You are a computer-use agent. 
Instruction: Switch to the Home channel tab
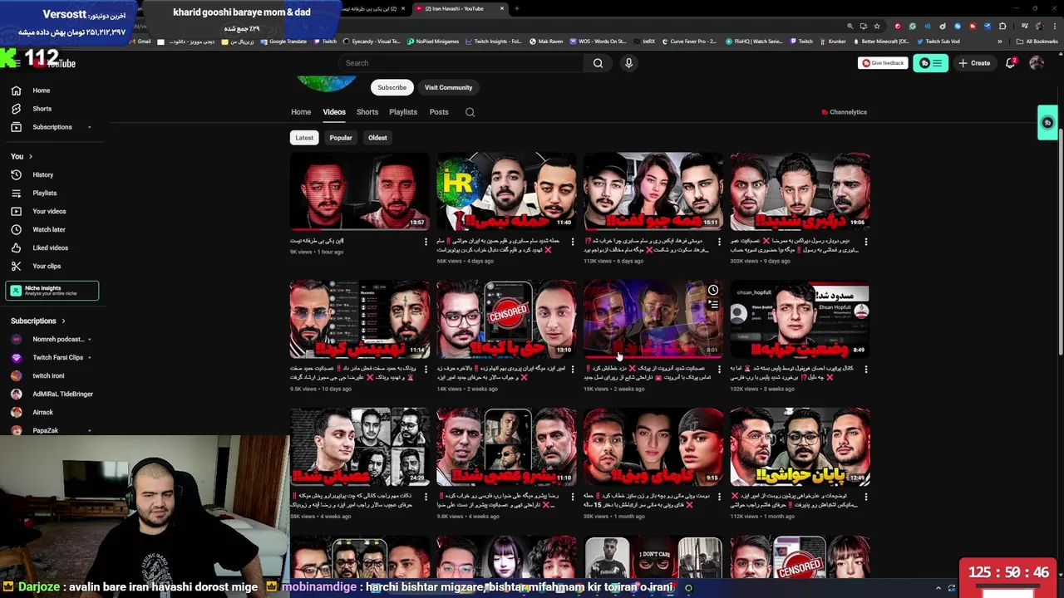point(301,112)
